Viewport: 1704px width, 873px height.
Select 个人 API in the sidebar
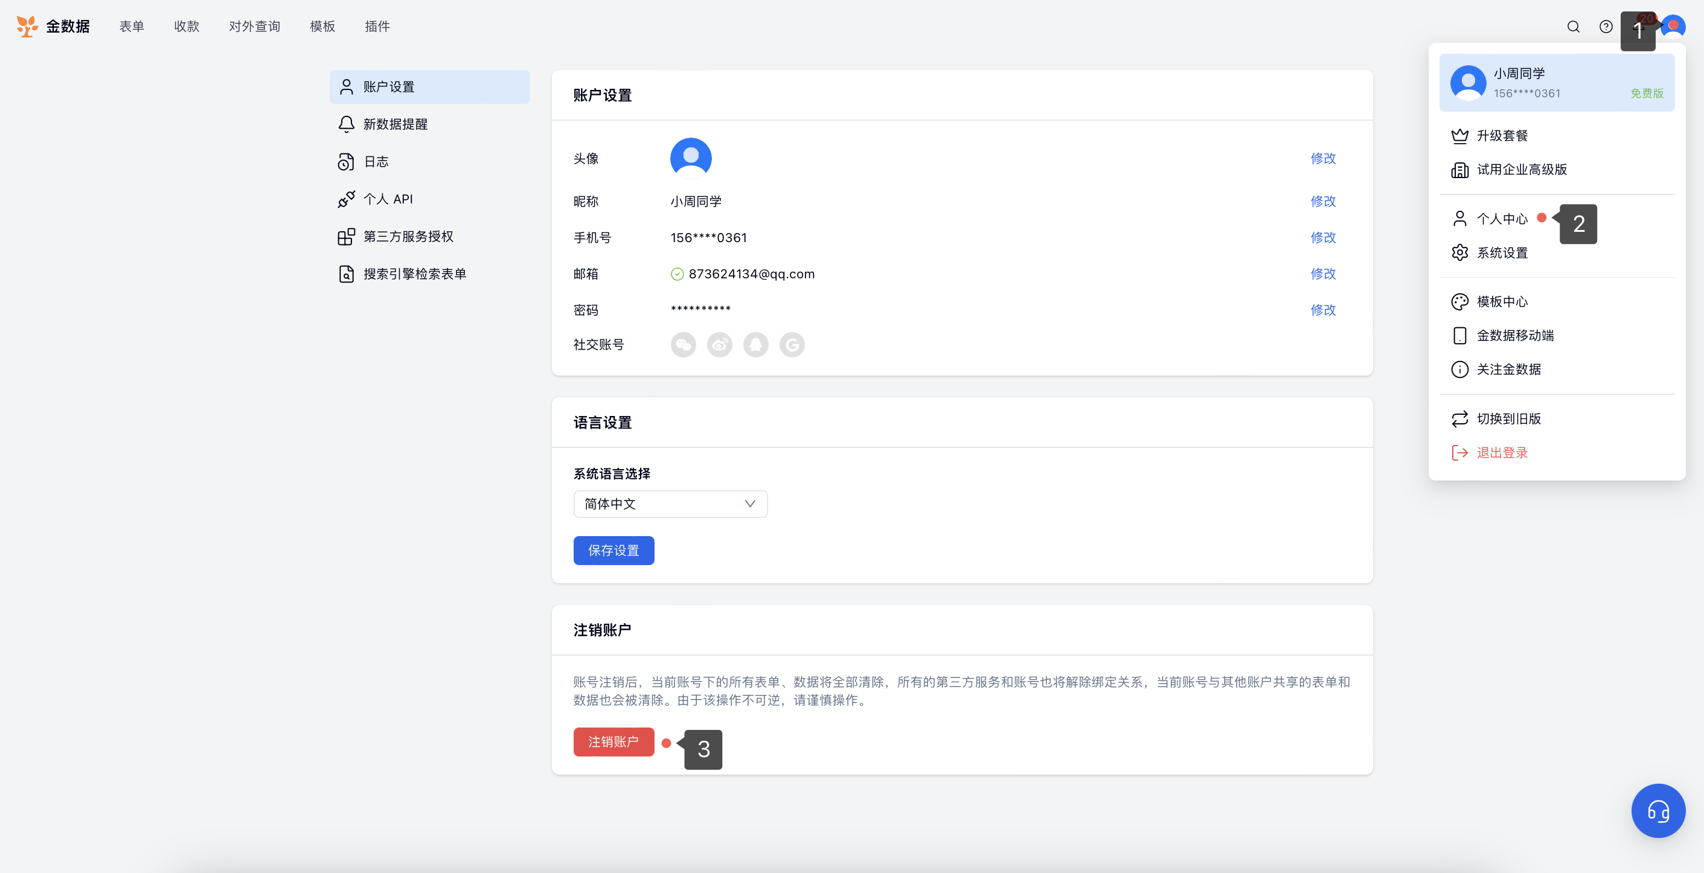(429, 199)
